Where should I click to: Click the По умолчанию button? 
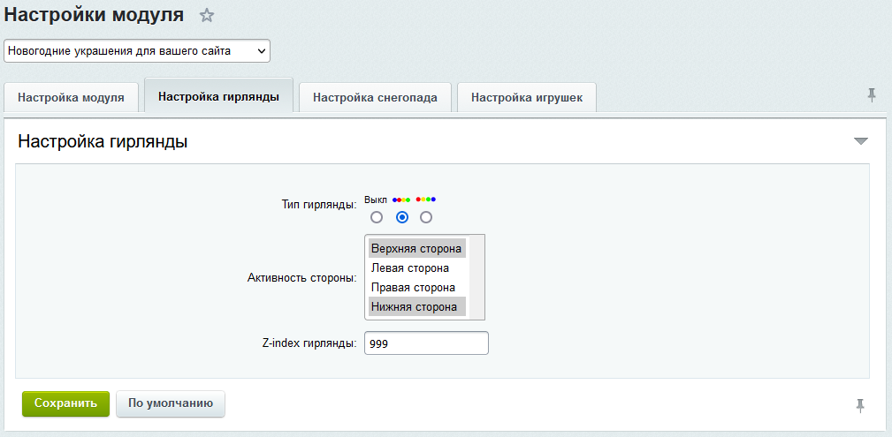pyautogui.click(x=171, y=403)
